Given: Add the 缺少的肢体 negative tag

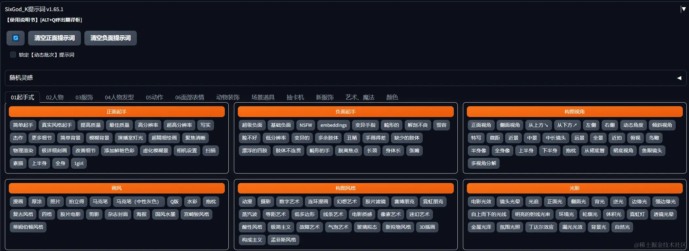Looking at the screenshot, I should [407, 138].
